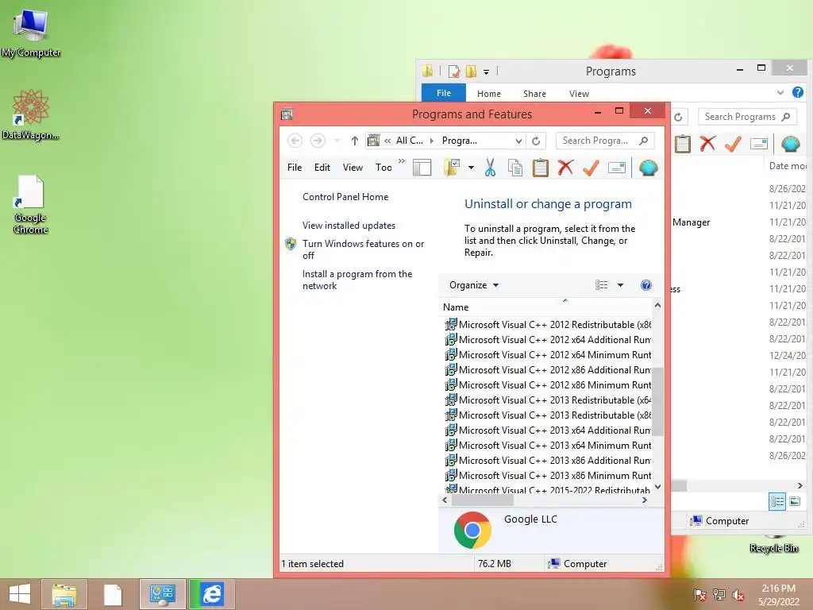Select Visual C++ 2012 Redistributable (x86) entry
Screen dimensions: 813x610
548,325
